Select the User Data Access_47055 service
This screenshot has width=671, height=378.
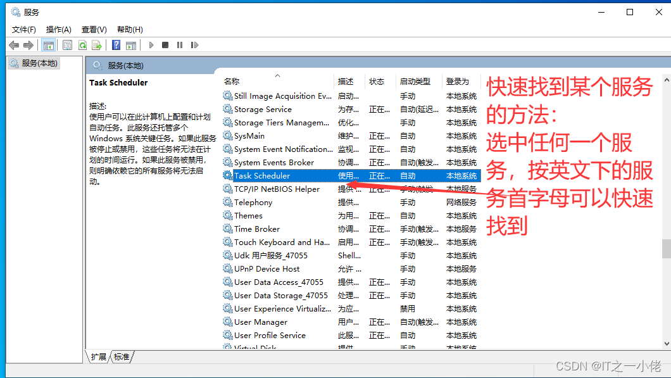279,282
